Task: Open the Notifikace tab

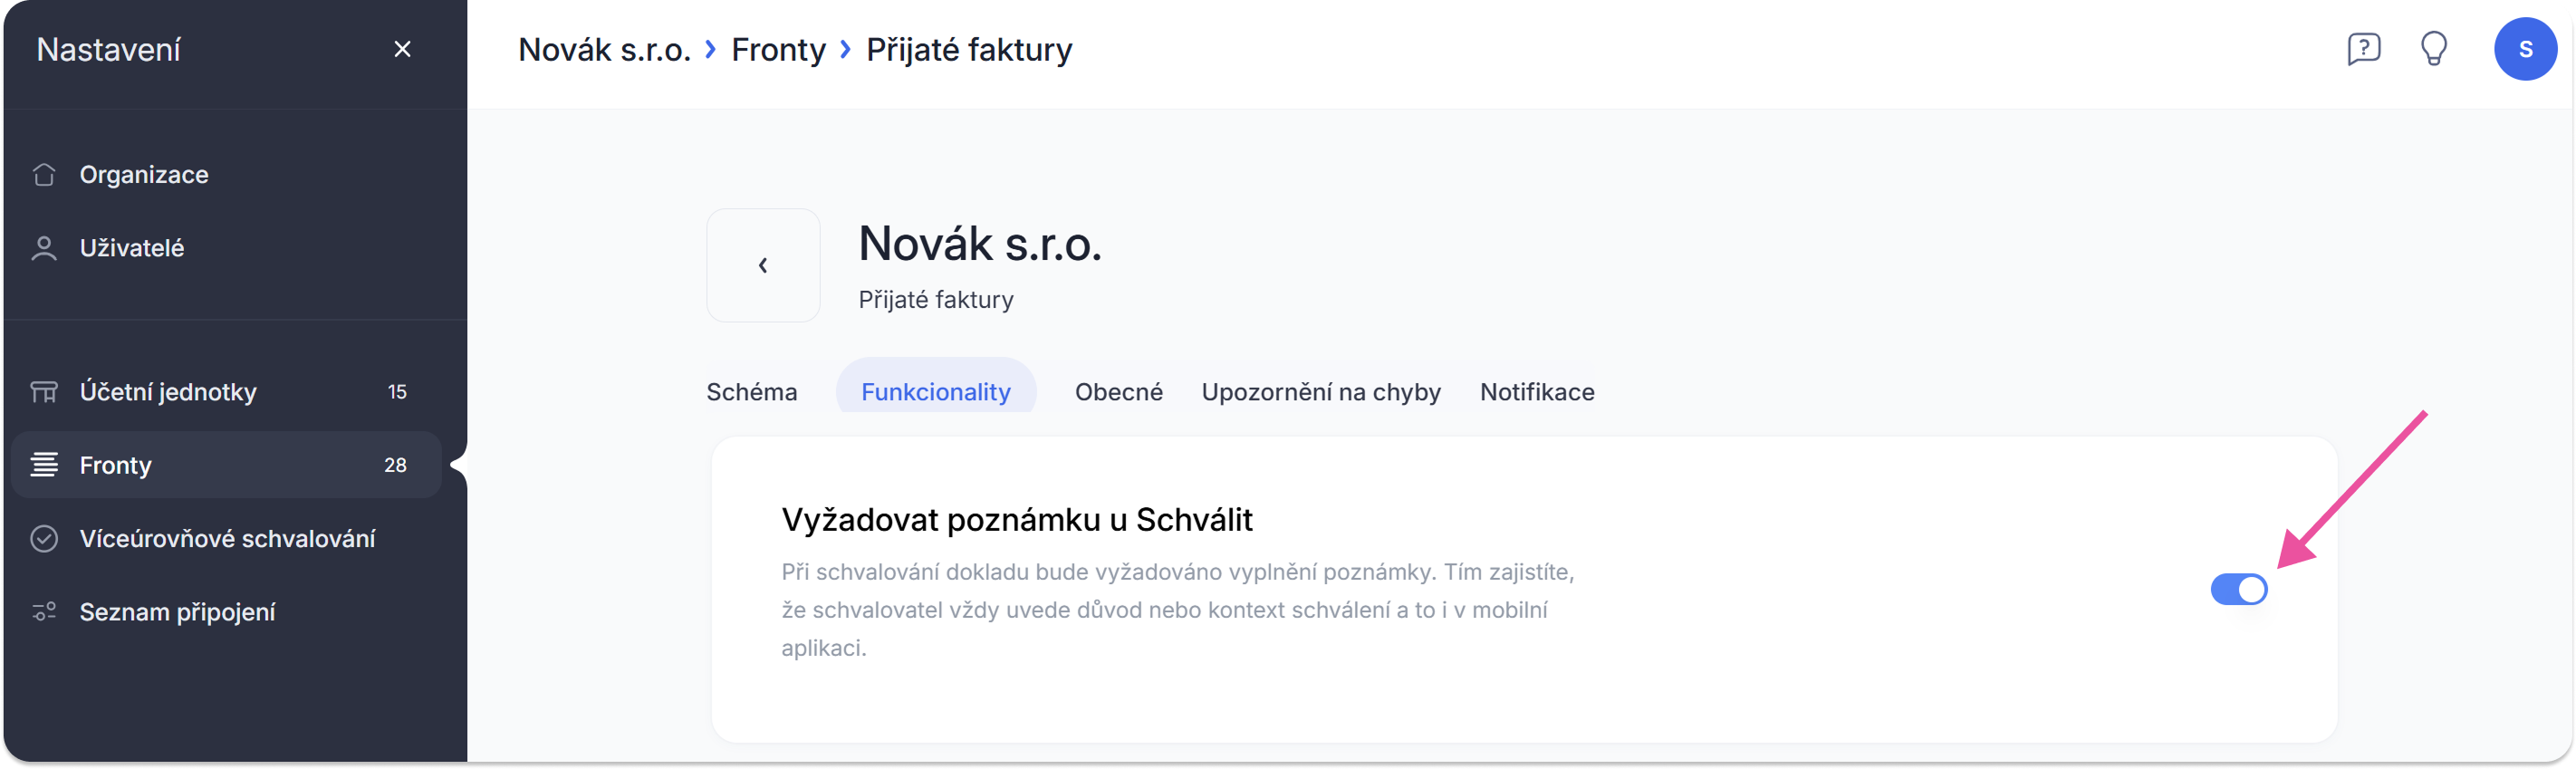Action: pos(1536,392)
